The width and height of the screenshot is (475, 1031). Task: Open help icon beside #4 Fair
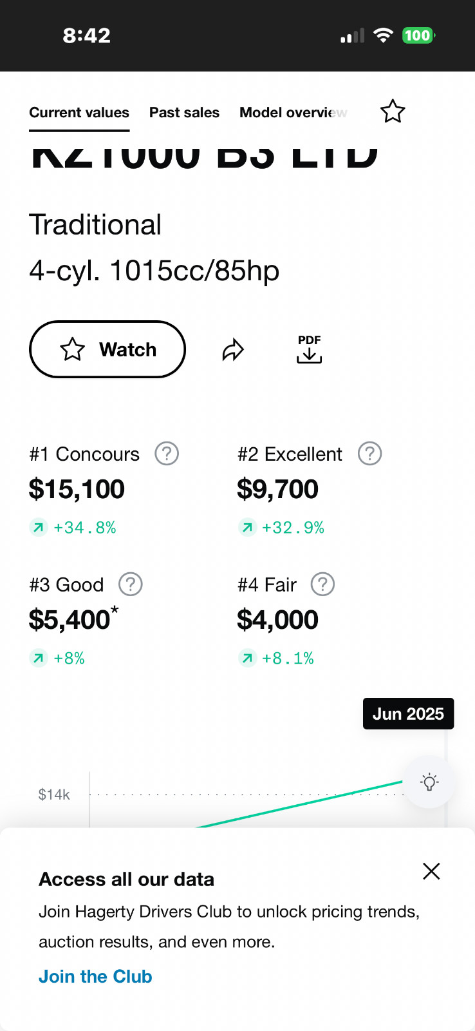[322, 584]
